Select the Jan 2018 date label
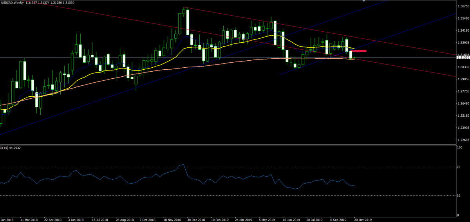This screenshot has width=470, height=222. click(x=7, y=220)
